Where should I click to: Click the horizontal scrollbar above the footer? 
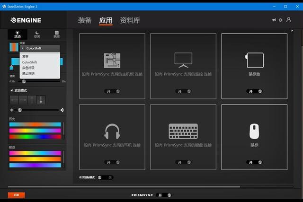coord(124,187)
